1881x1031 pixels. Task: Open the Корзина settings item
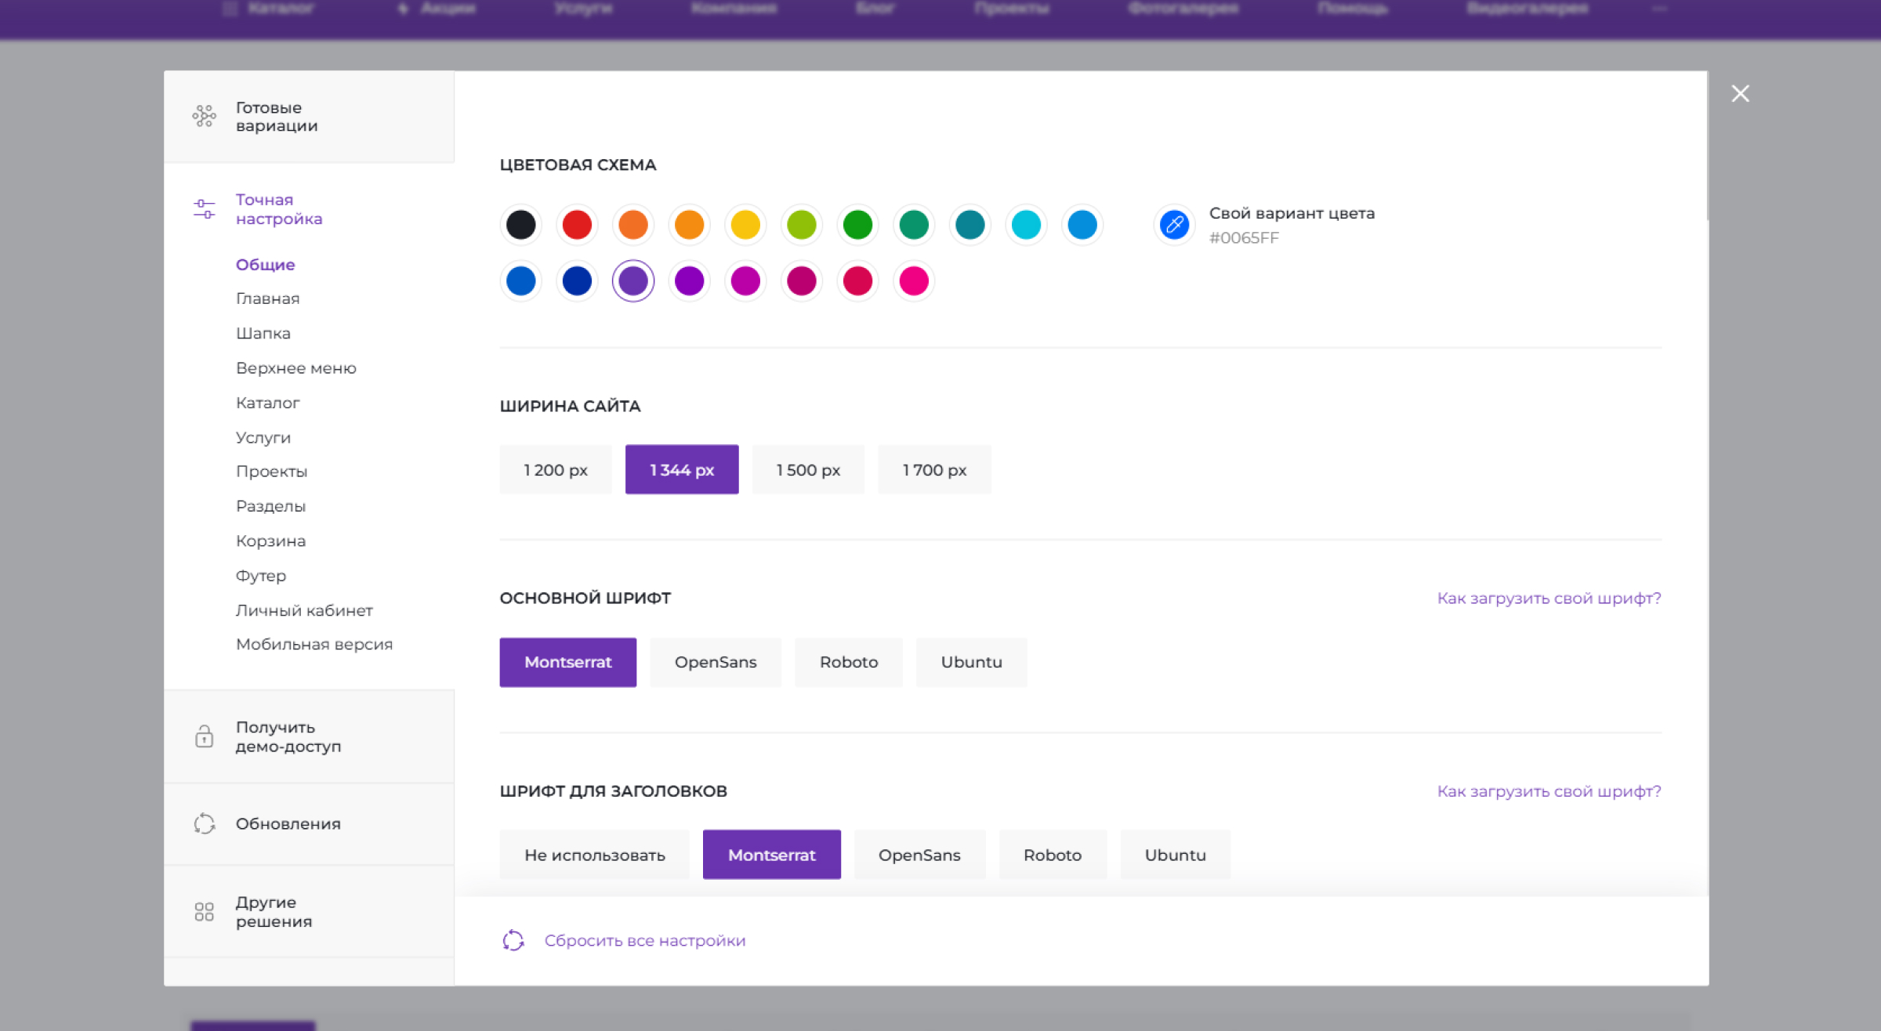point(270,541)
